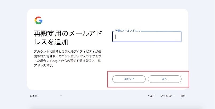Click the 予備のメール アドレス input field
Screen dimensions: 215x109
pyautogui.click(x=147, y=37)
